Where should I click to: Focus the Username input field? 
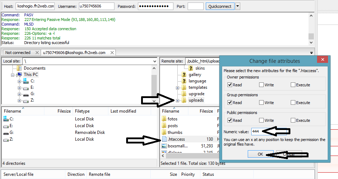click(97, 6)
